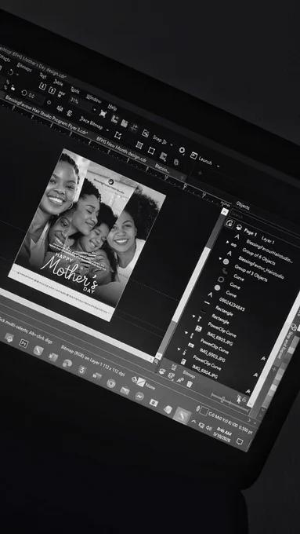The width and height of the screenshot is (300, 534).
Task: Click the mirror horizontally icon
Action: pos(60,108)
